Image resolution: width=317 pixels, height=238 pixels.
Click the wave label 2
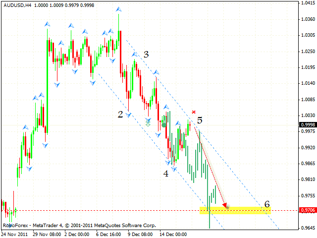tap(120, 114)
